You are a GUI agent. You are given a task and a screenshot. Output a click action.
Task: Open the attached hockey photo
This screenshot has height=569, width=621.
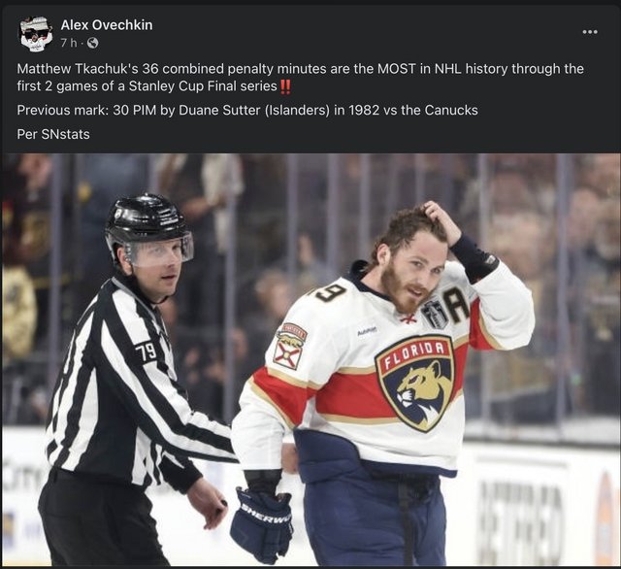click(310, 359)
